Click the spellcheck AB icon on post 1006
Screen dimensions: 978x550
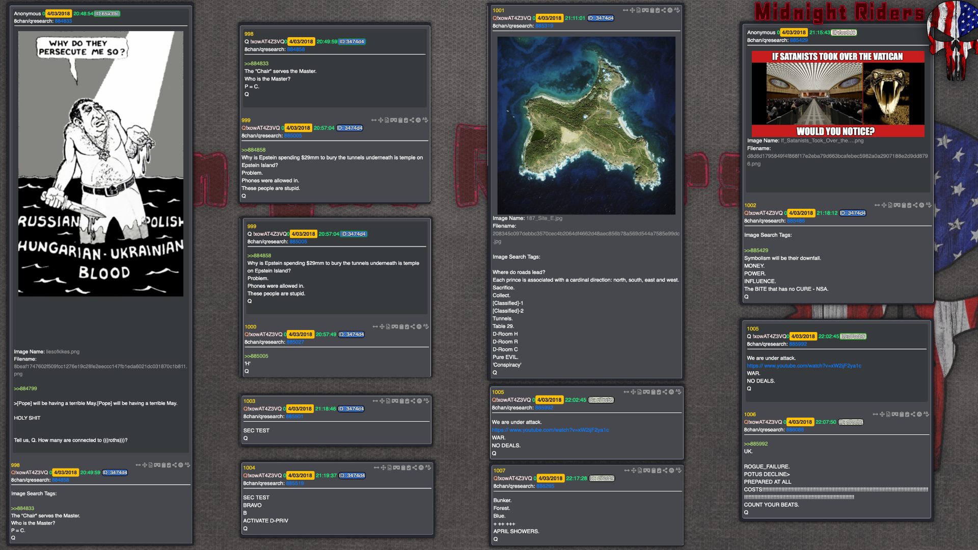(926, 415)
